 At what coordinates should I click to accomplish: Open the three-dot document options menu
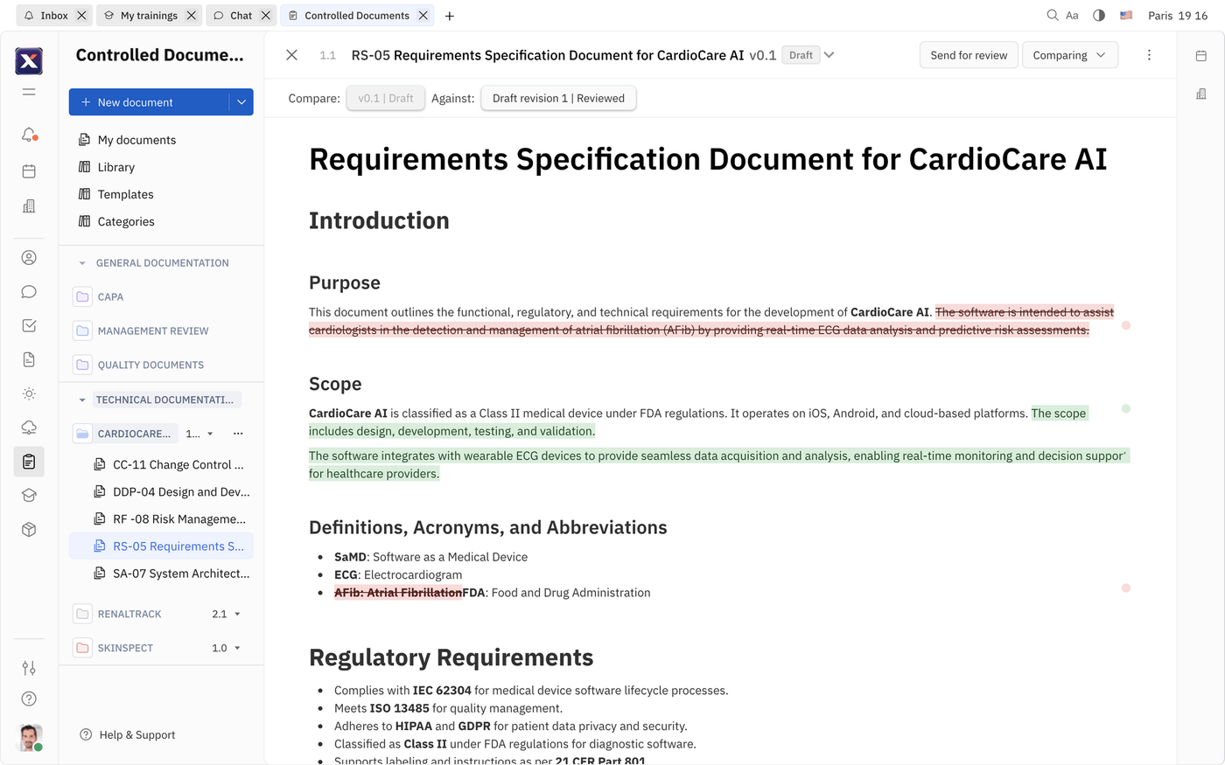[x=1149, y=55]
